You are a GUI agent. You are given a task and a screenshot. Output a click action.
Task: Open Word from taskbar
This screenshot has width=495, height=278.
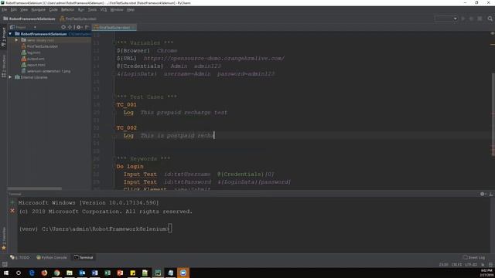94,273
